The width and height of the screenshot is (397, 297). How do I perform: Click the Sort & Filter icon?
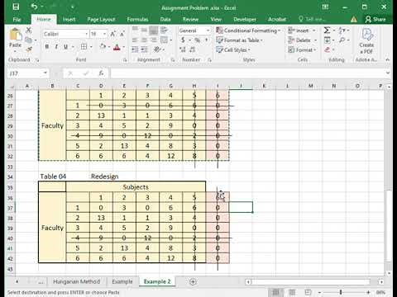[342, 30]
